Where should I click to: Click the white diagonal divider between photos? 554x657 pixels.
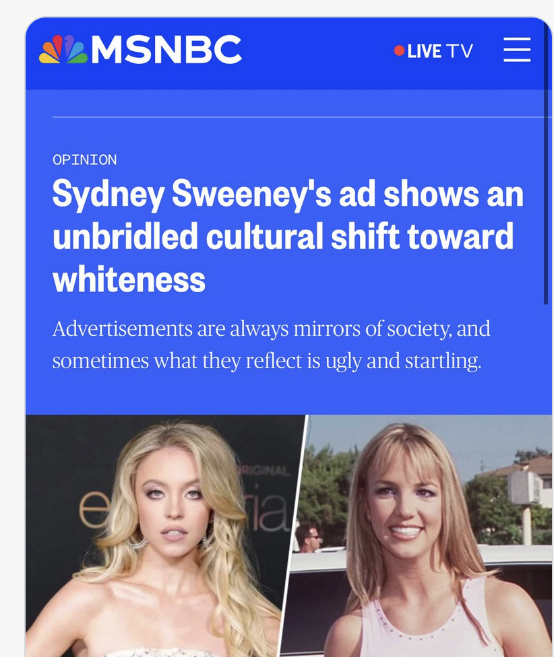(x=295, y=535)
